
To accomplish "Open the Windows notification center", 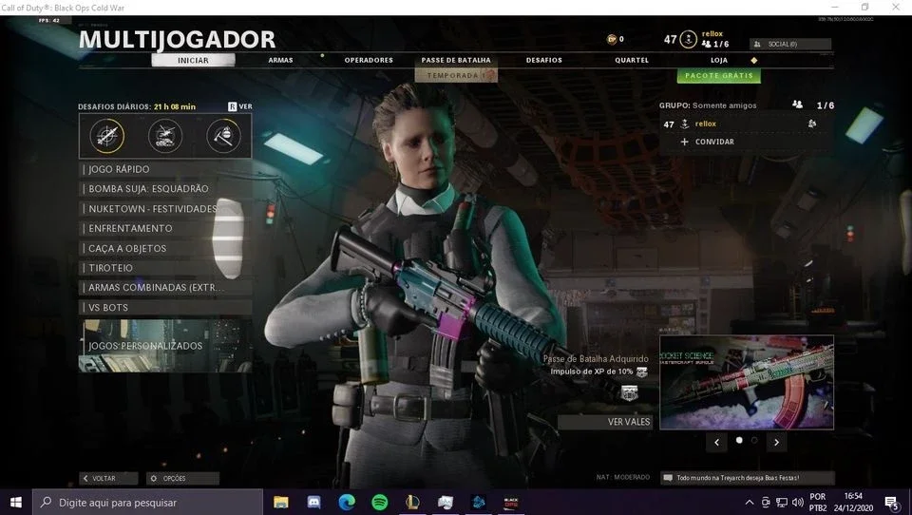I will click(x=892, y=503).
